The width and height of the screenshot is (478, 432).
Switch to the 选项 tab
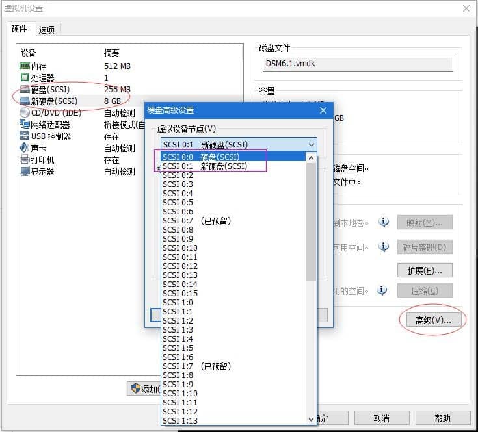click(x=47, y=29)
